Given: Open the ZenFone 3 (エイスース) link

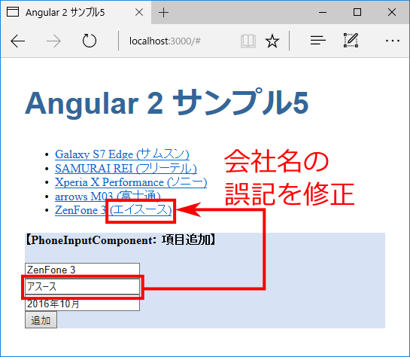Looking at the screenshot, I should pos(114,210).
